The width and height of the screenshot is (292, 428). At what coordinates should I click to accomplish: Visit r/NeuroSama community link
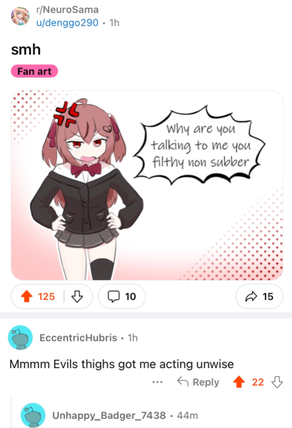tap(67, 10)
